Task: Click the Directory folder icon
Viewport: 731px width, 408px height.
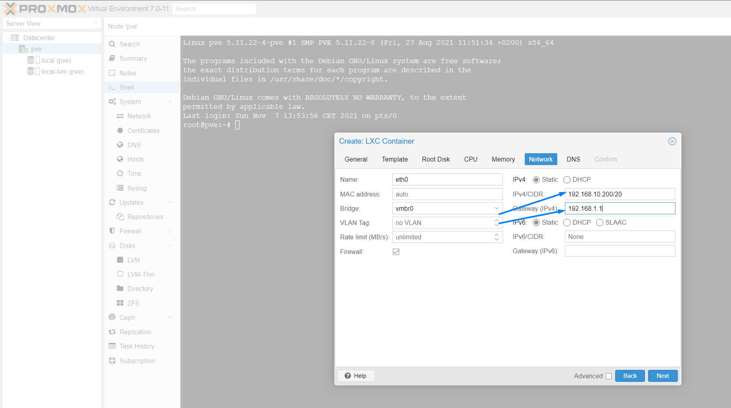Action: tap(120, 288)
